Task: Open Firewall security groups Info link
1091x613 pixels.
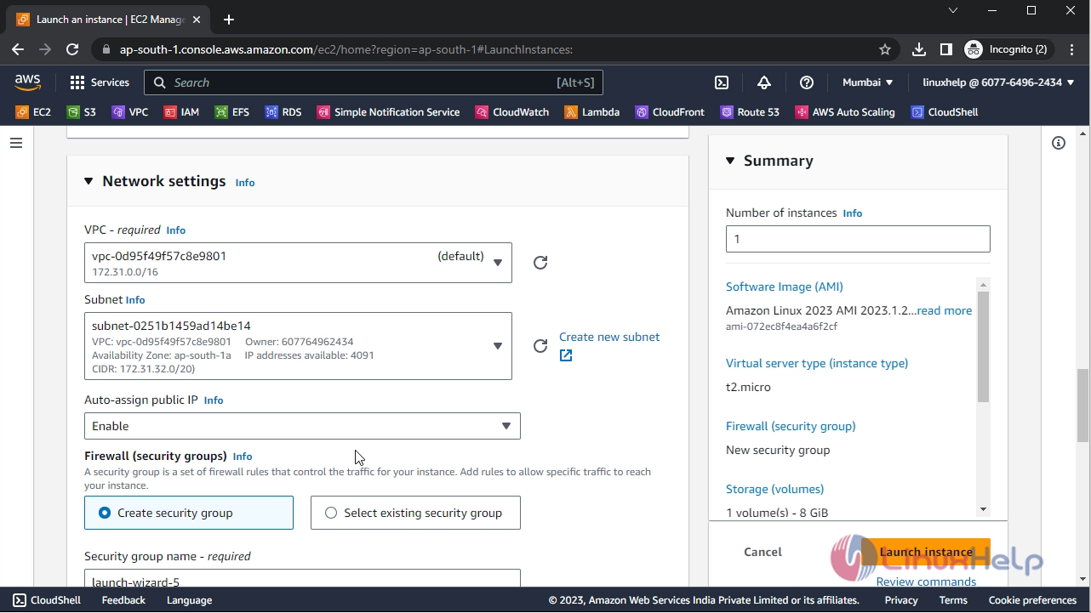Action: point(243,457)
